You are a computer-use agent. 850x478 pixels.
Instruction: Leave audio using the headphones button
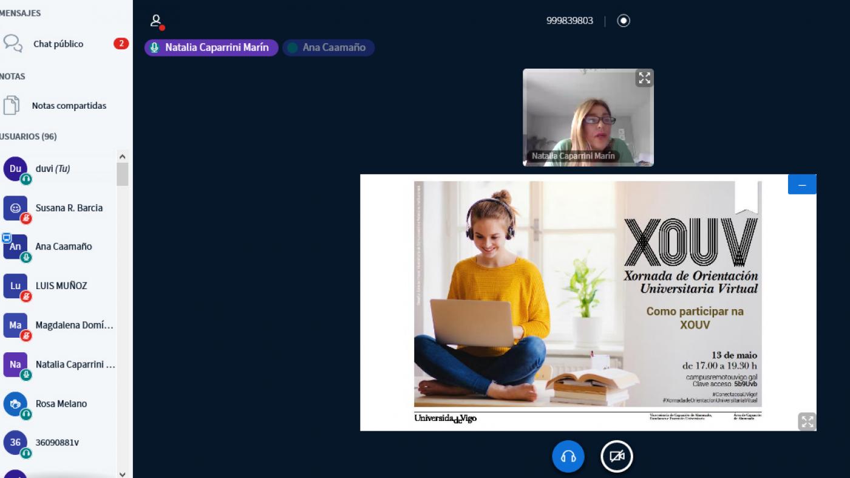pos(568,456)
